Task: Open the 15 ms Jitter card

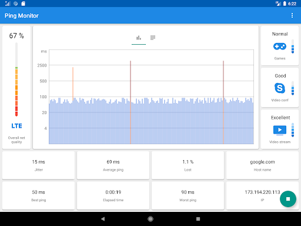Action: [x=39, y=165]
